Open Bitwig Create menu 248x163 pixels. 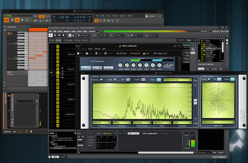tap(115, 16)
